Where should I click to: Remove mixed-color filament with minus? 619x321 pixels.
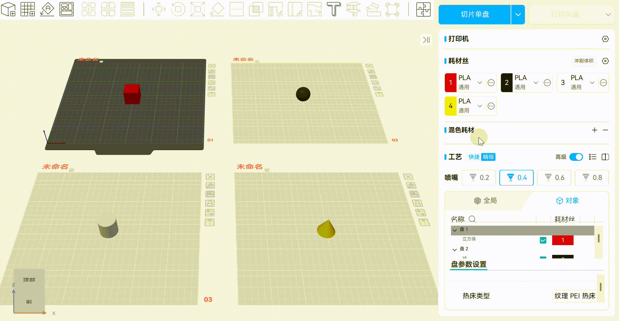tap(605, 130)
